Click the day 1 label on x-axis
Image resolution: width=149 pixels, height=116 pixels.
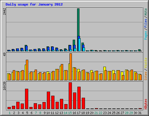[10, 113]
